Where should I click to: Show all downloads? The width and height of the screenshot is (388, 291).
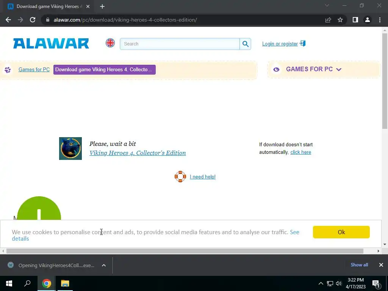359,265
